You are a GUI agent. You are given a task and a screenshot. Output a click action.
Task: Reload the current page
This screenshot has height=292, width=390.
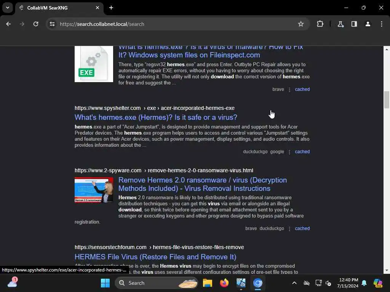36,24
